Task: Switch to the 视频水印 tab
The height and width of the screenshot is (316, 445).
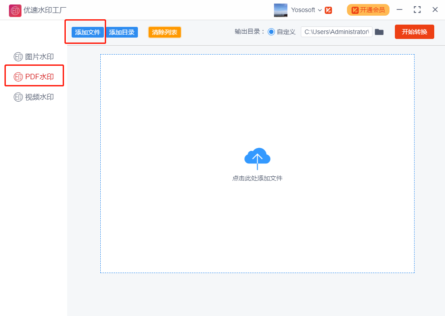Action: coord(34,97)
